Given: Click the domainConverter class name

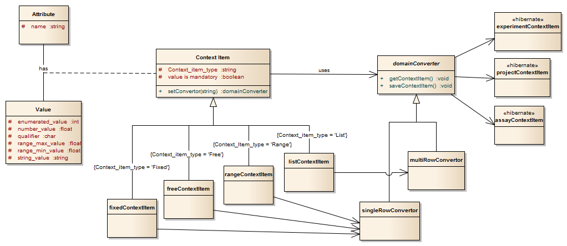Looking at the screenshot, I should (x=416, y=64).
